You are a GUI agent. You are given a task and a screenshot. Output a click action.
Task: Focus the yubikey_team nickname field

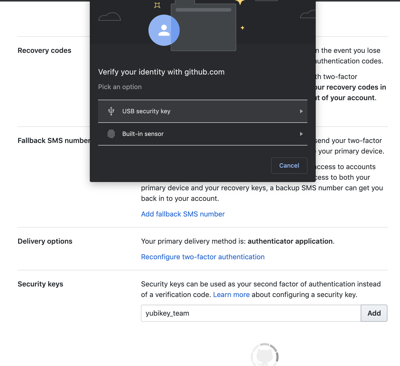[251, 313]
